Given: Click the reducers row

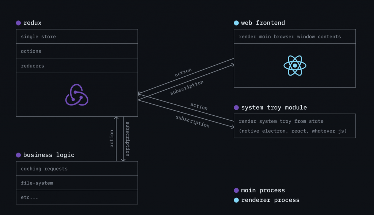Looking at the screenshot, I should (x=77, y=66).
